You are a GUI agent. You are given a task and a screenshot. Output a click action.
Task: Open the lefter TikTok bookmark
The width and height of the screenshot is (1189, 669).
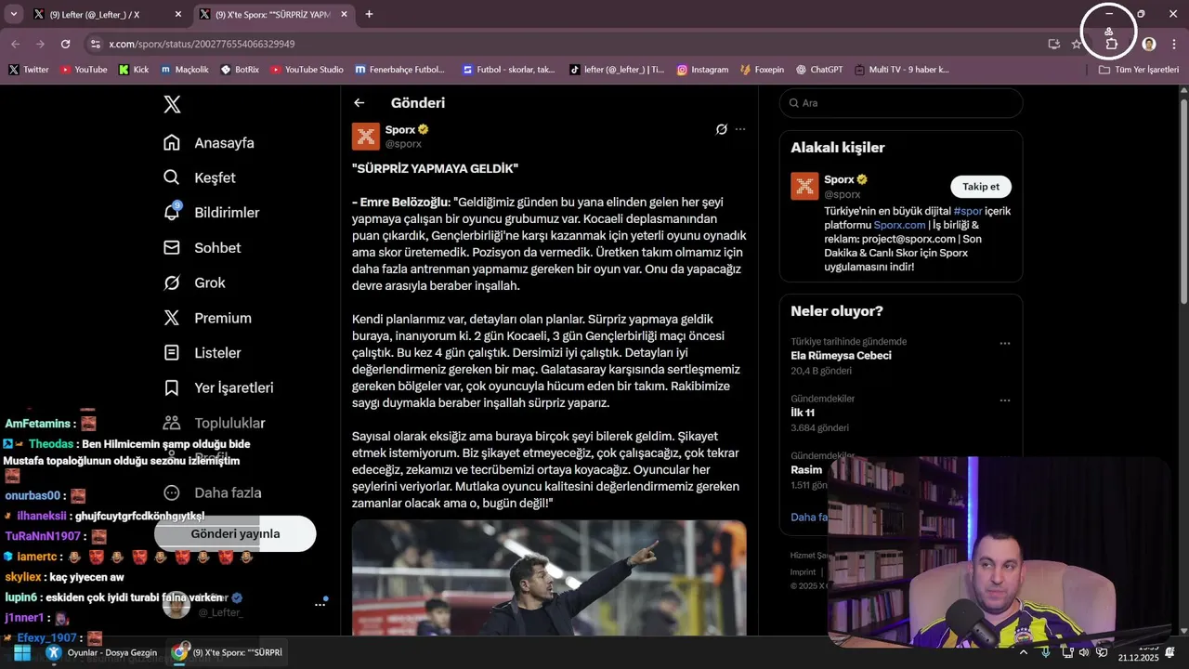click(617, 70)
